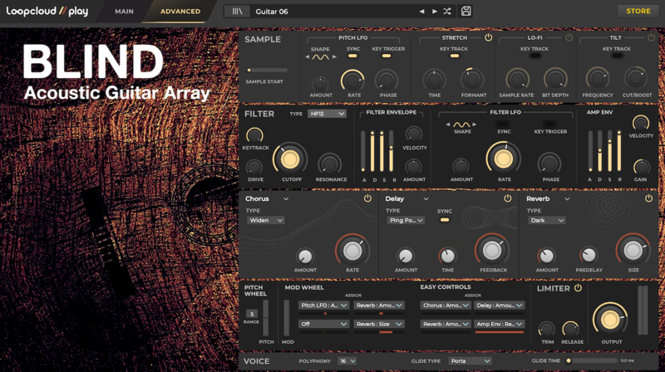665x372 pixels.
Task: Save the preset with the floppy disk icon
Action: click(466, 12)
